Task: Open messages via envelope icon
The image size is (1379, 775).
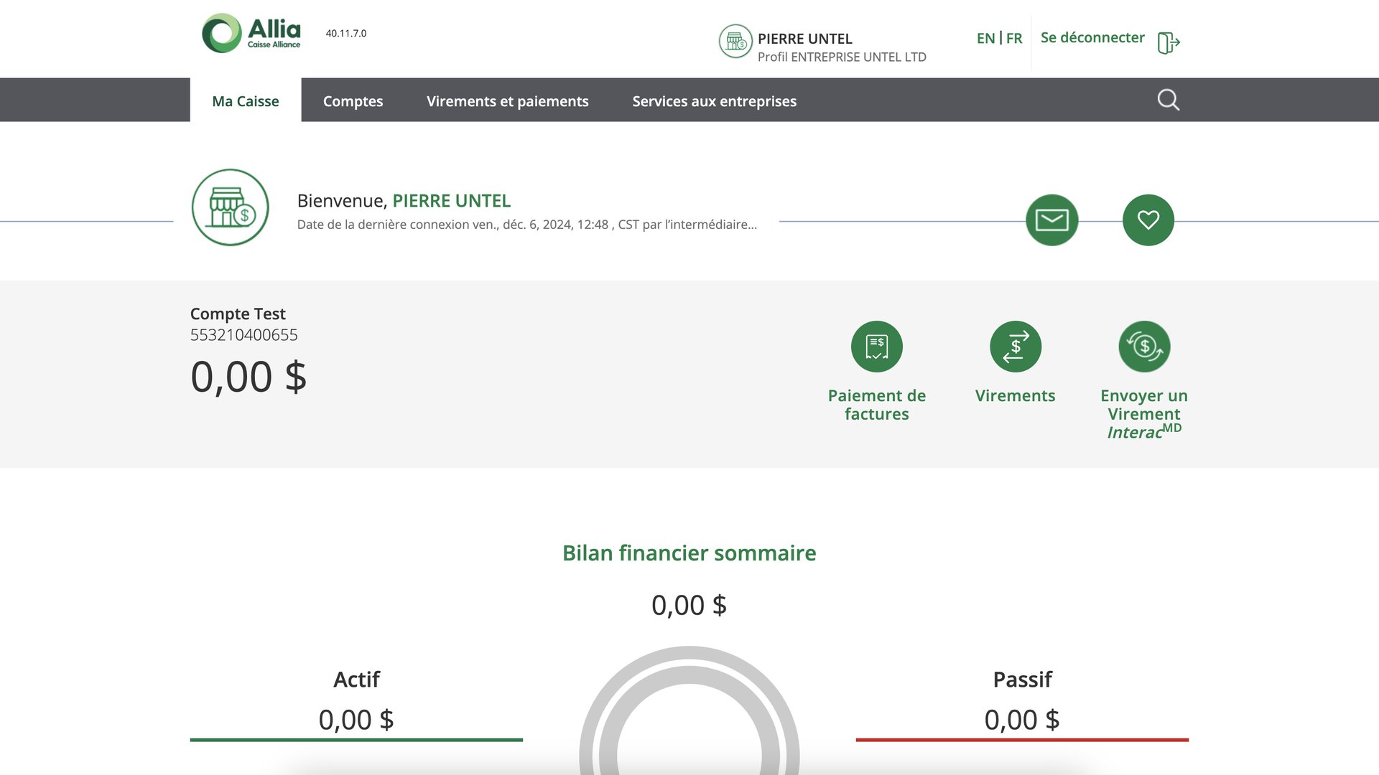Action: pyautogui.click(x=1051, y=220)
